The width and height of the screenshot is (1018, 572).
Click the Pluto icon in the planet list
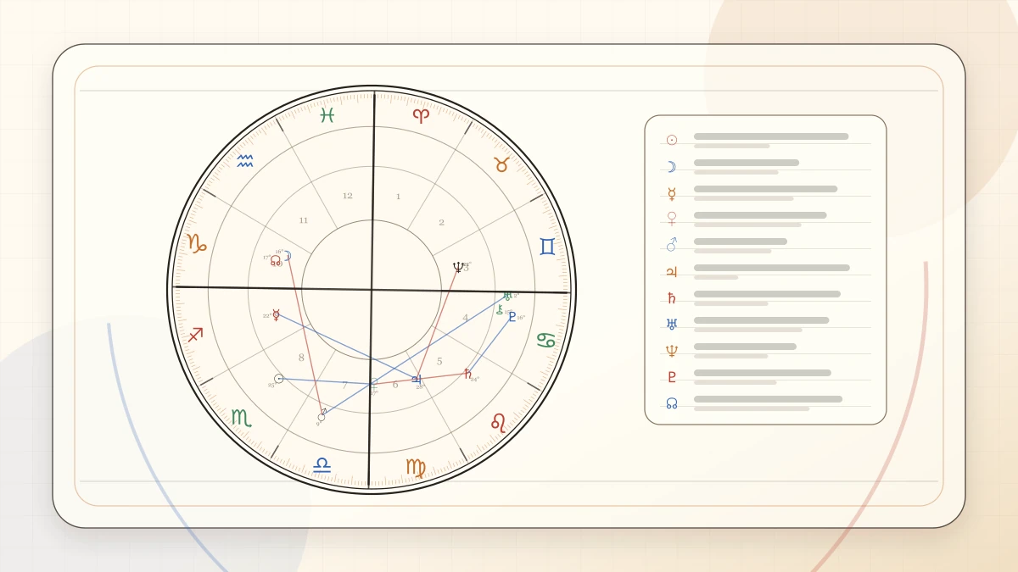click(672, 376)
